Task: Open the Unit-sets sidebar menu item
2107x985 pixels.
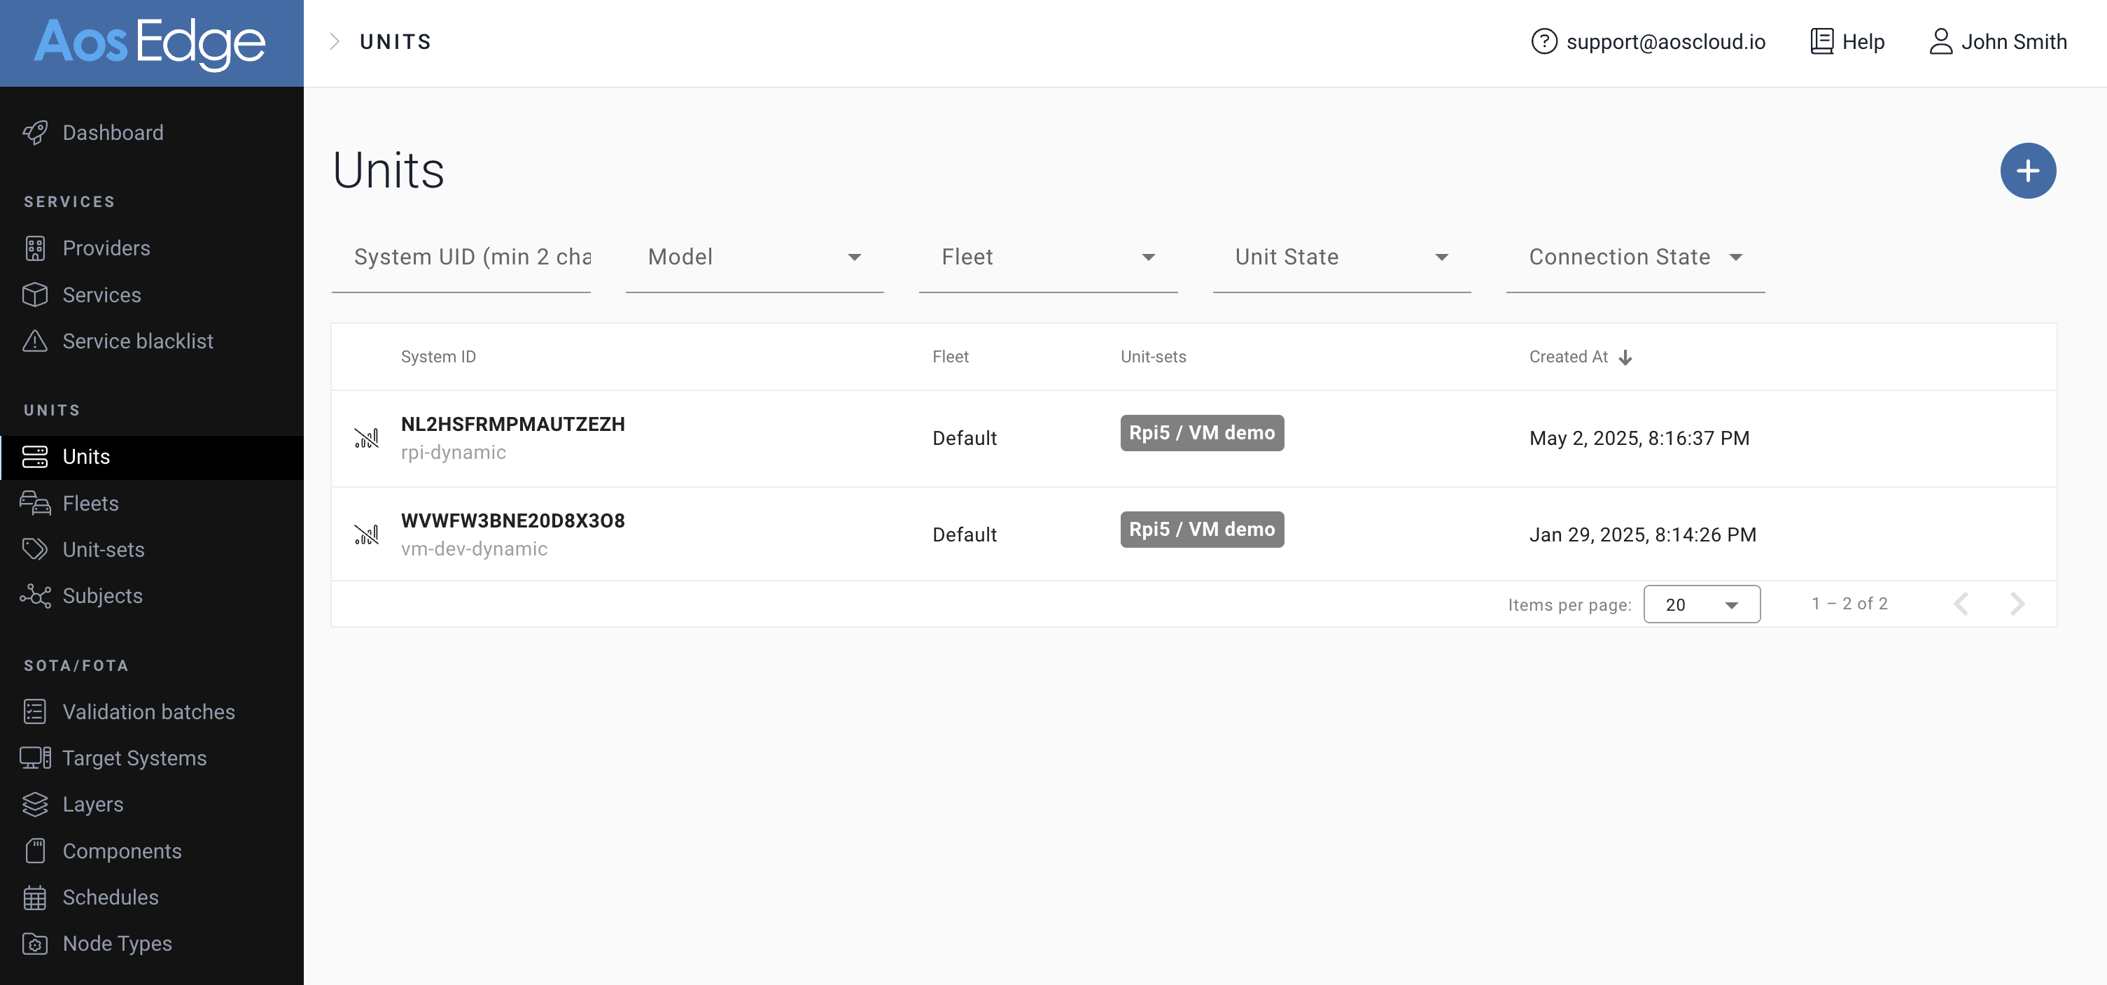Action: click(x=103, y=549)
